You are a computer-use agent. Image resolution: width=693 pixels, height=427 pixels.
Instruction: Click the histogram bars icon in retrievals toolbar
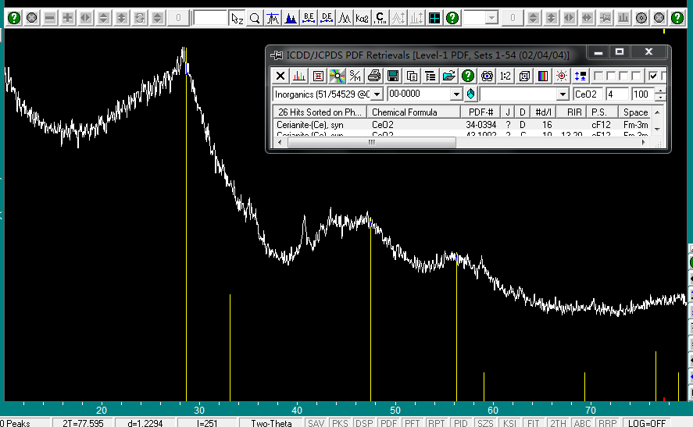click(x=299, y=76)
